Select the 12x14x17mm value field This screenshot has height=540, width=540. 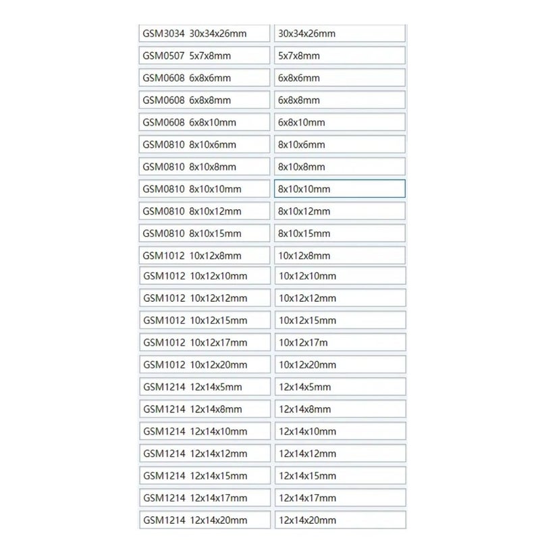point(340,497)
